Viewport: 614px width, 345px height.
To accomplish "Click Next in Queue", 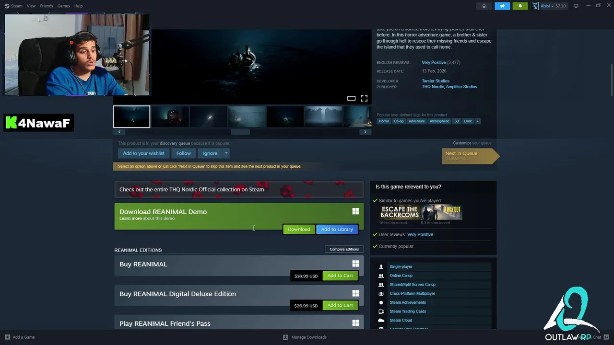I will point(470,156).
